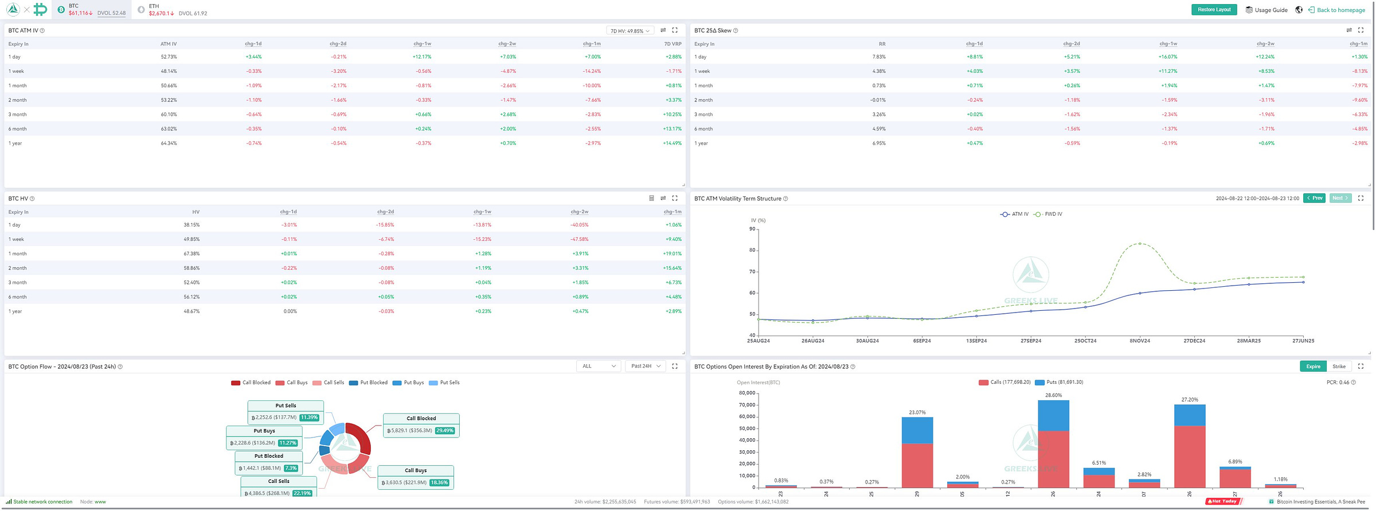Open the calculator icon in the BTC HV panel
Screen dimensions: 1376x511
(651, 198)
